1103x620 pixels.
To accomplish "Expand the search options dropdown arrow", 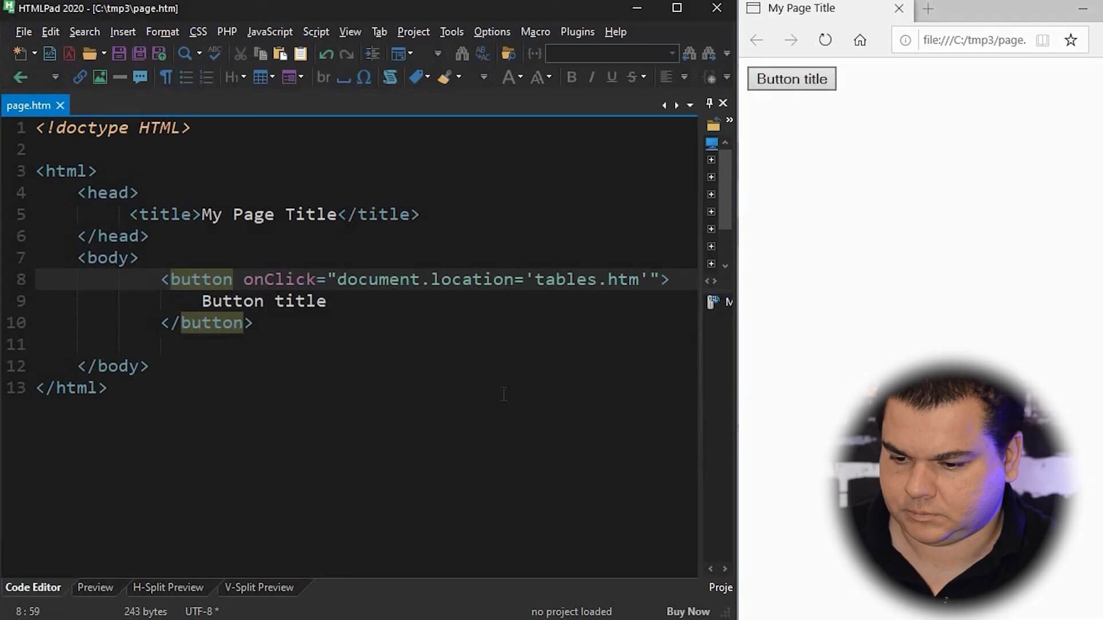I will point(198,53).
